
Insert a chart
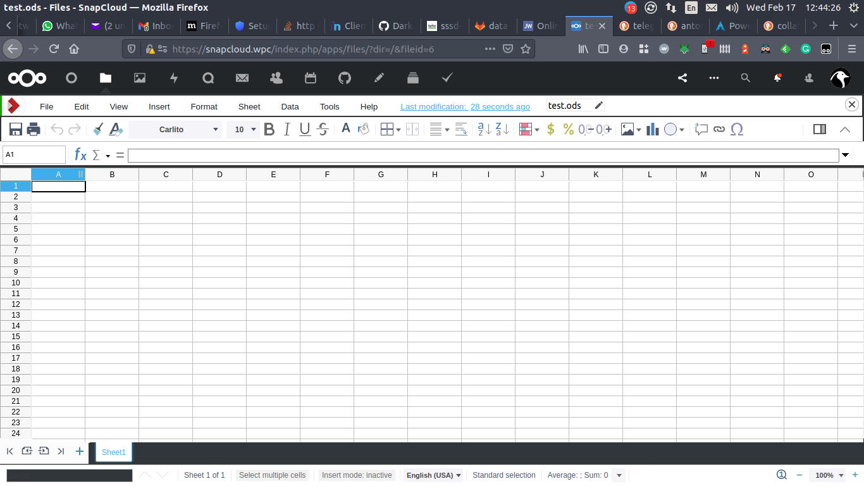653,130
